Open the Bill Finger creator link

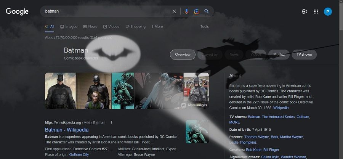[271, 150]
